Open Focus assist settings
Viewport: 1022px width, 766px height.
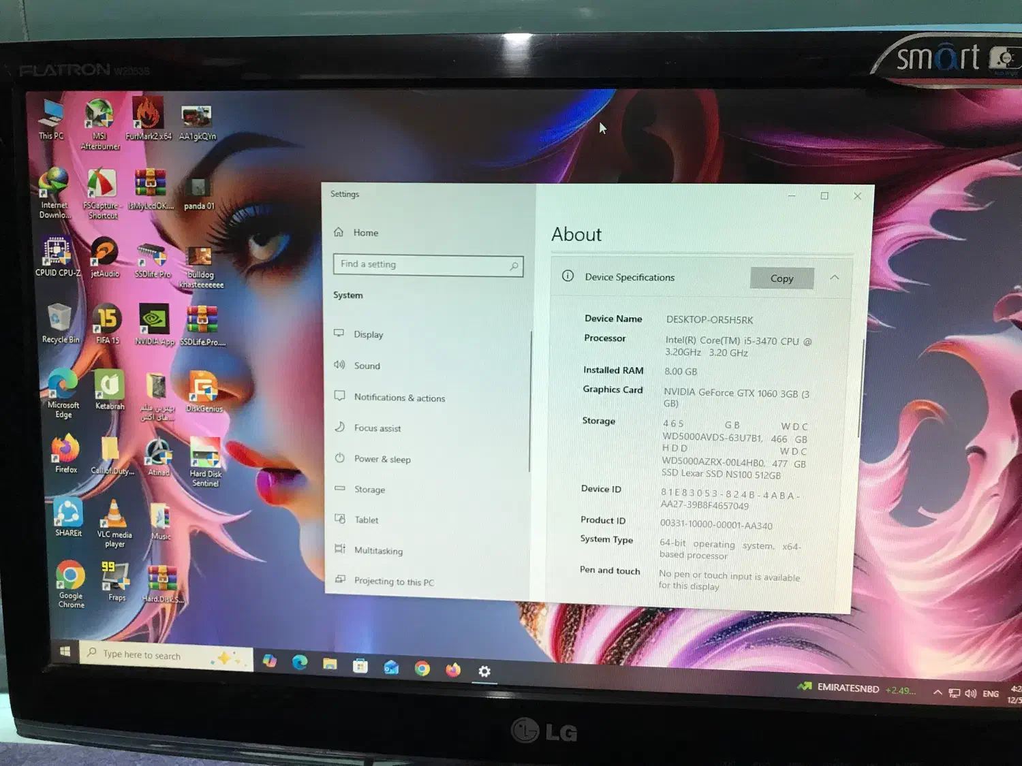coord(377,428)
